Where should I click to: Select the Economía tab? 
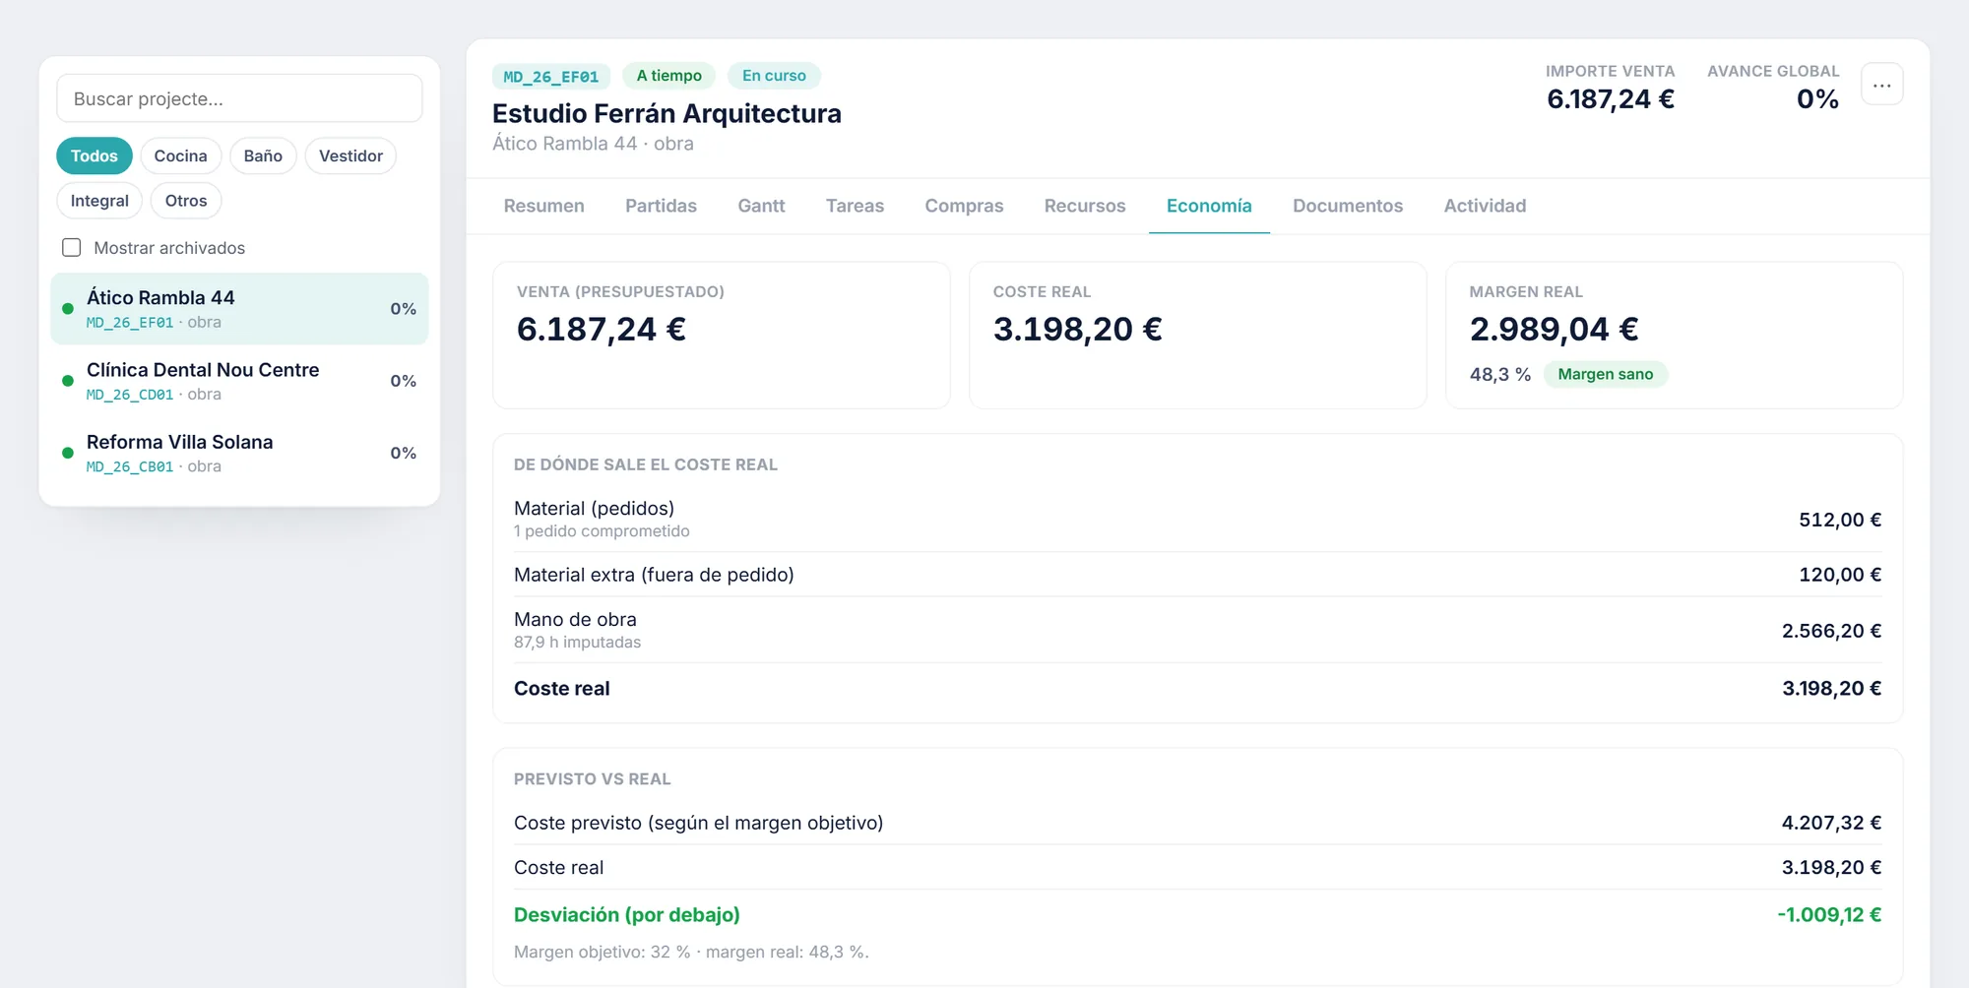click(x=1209, y=206)
